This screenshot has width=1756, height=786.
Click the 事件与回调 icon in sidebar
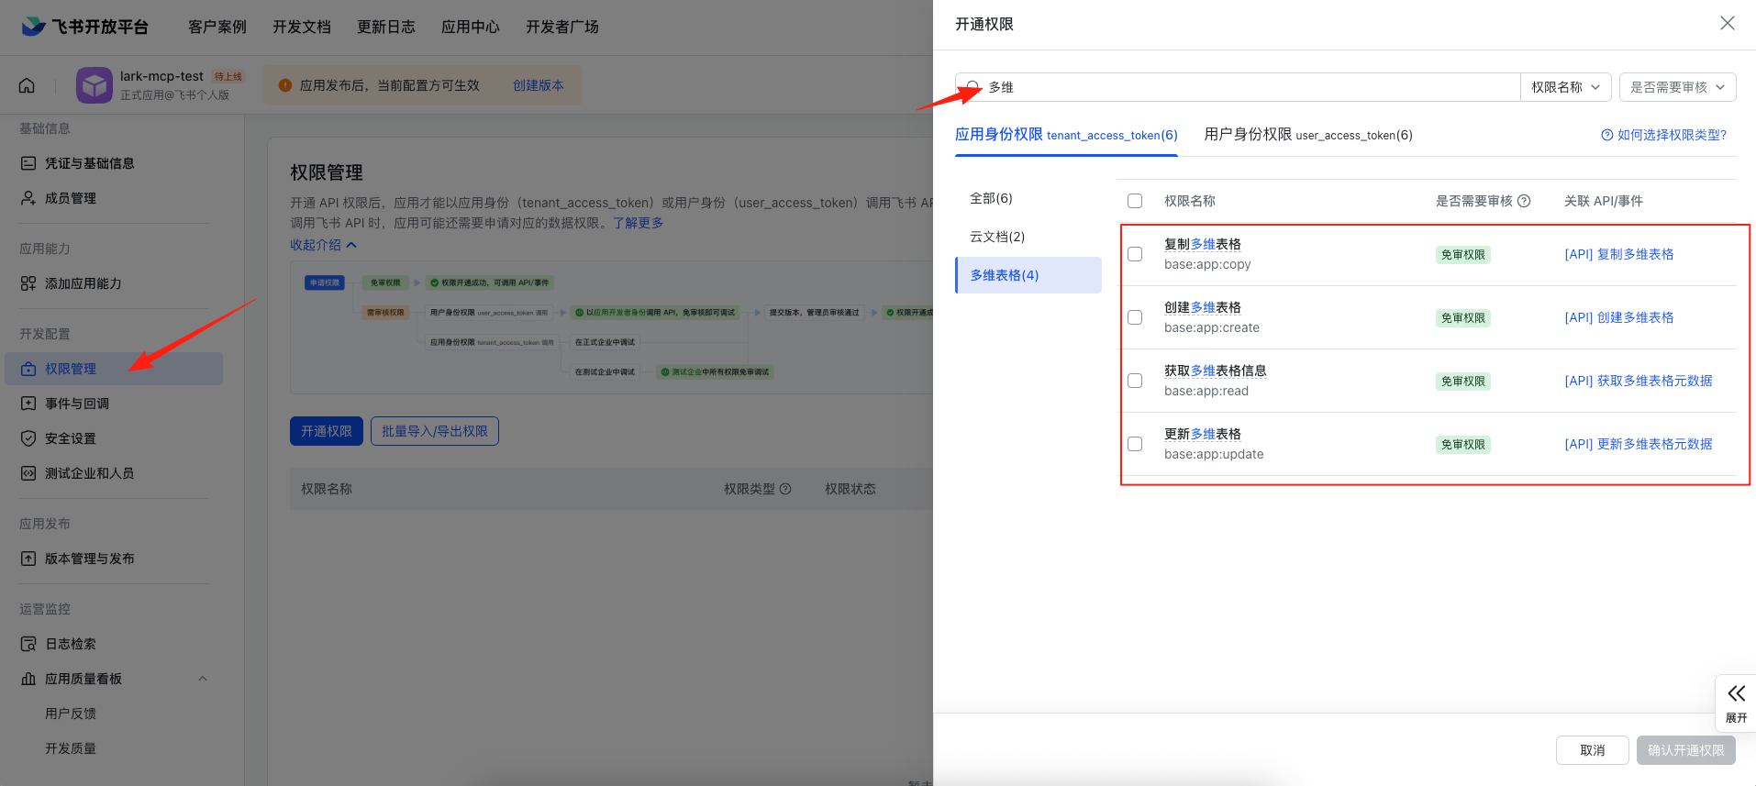click(x=28, y=404)
